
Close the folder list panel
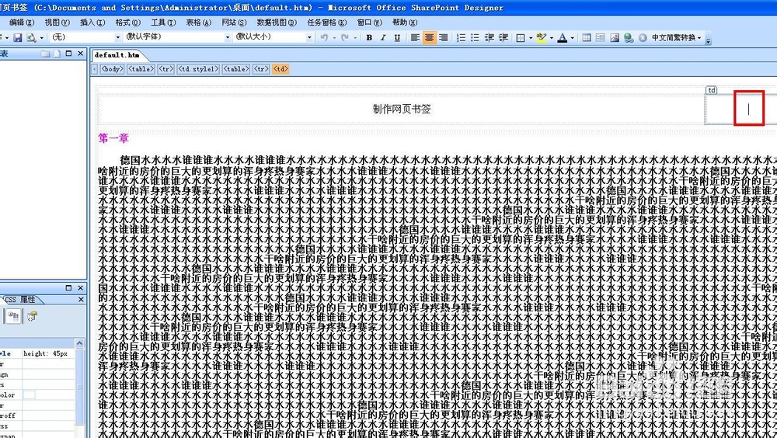[81, 54]
